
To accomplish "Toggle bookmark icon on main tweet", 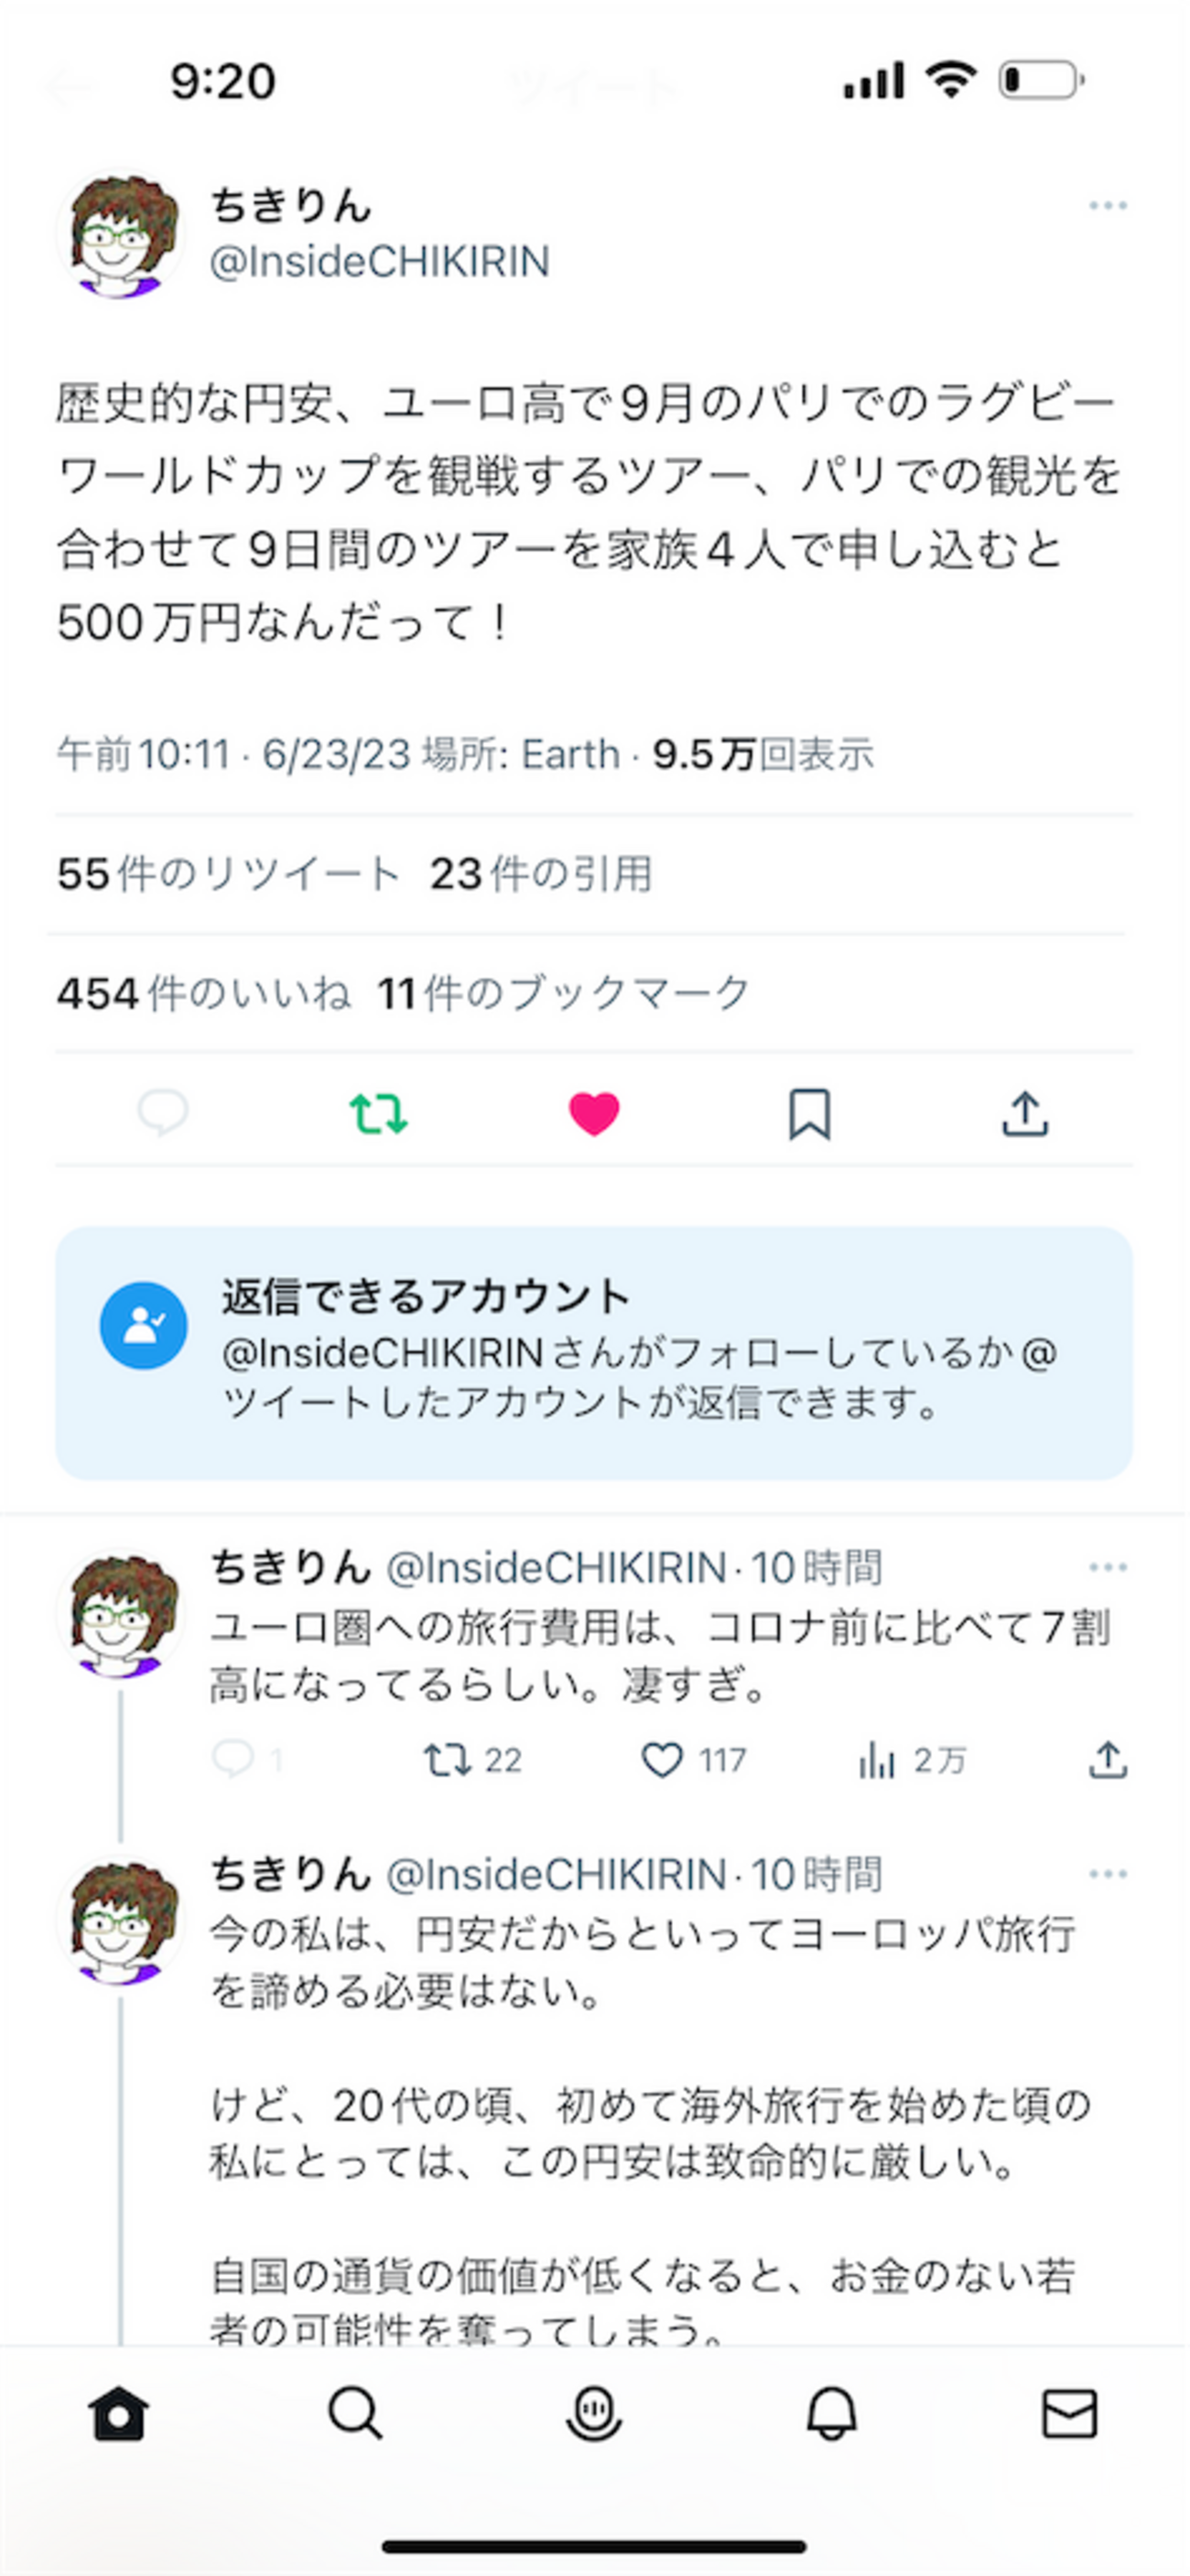I will tap(809, 1113).
